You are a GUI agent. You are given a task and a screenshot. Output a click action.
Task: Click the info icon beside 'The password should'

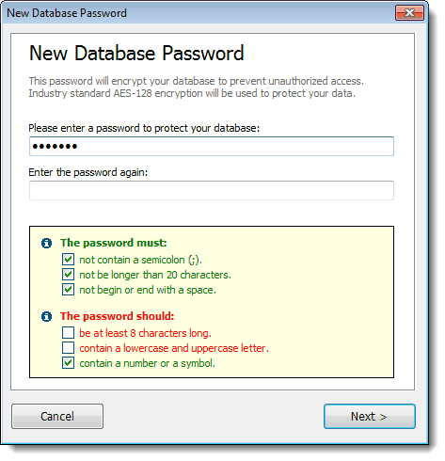46,316
